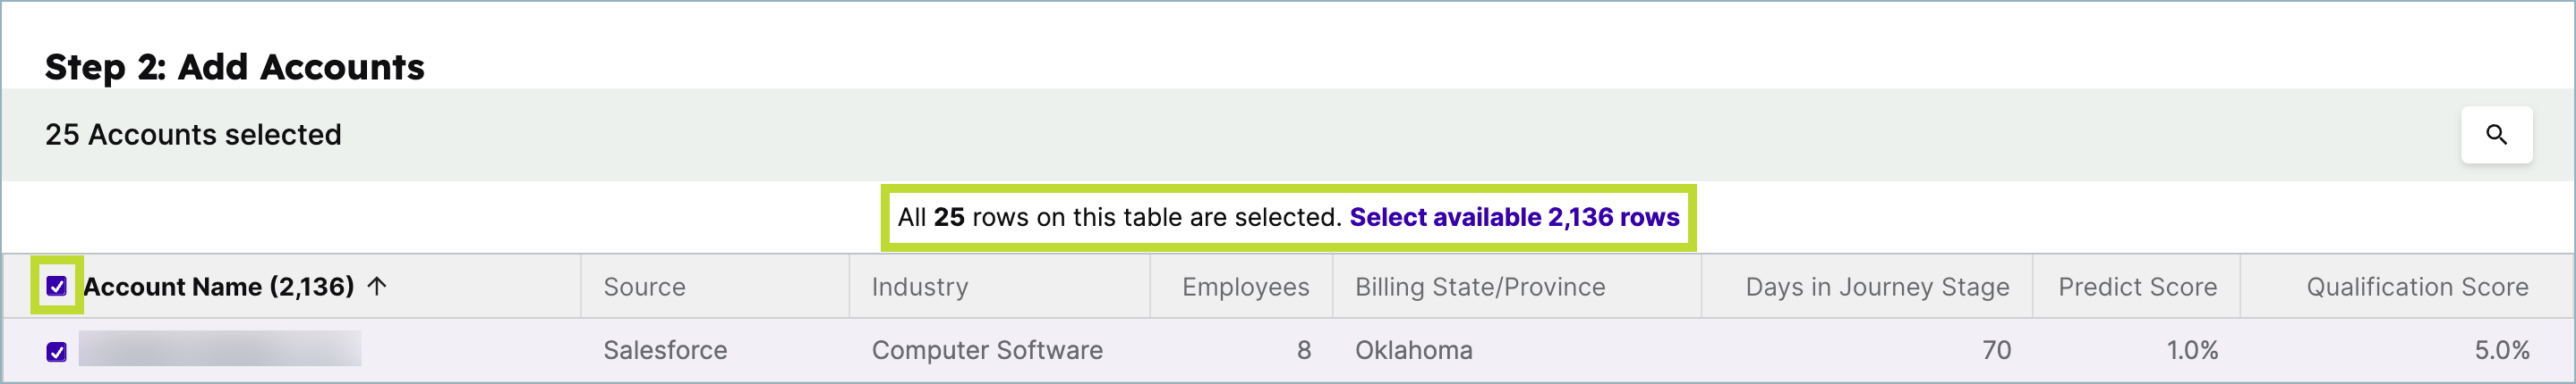Click the 1.0% predict score value

pos(2192,350)
